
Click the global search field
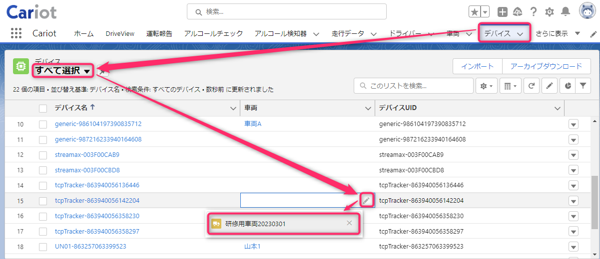tap(287, 11)
